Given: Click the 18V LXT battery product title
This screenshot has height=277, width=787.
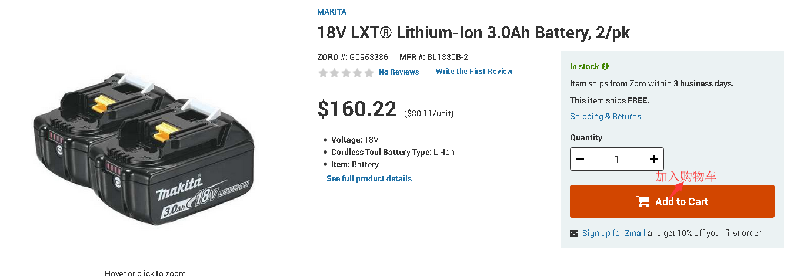Looking at the screenshot, I should 473,33.
